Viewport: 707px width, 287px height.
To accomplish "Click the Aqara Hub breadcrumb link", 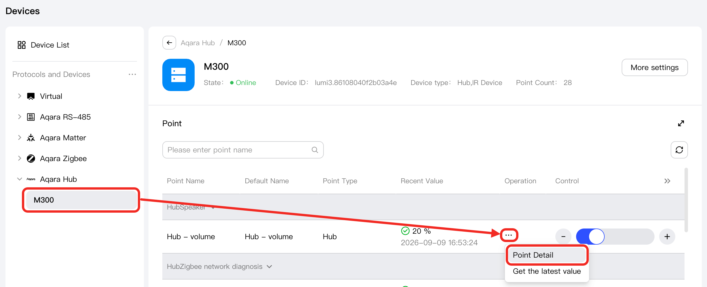I will pos(198,43).
